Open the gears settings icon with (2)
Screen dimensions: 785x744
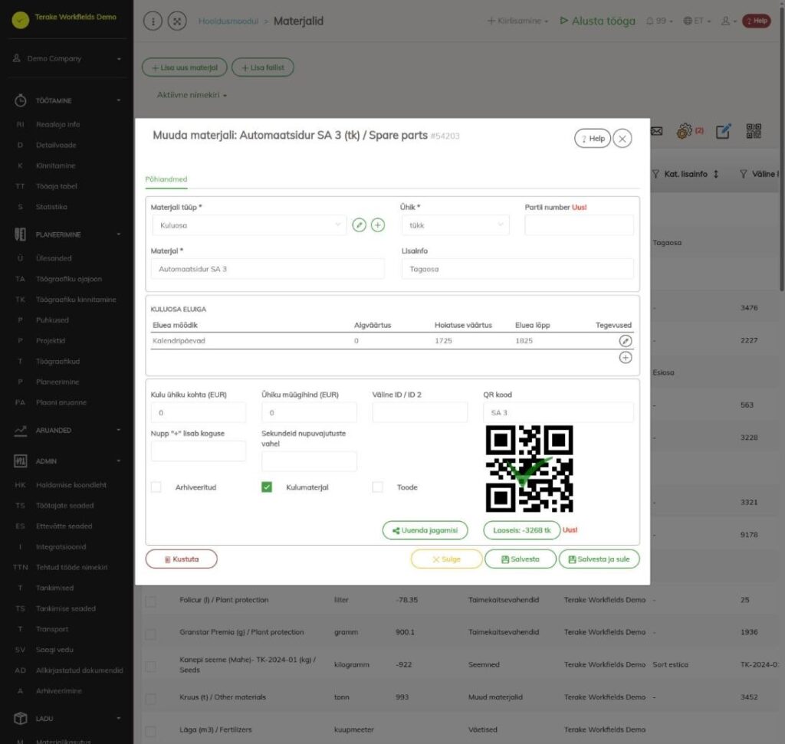(690, 131)
